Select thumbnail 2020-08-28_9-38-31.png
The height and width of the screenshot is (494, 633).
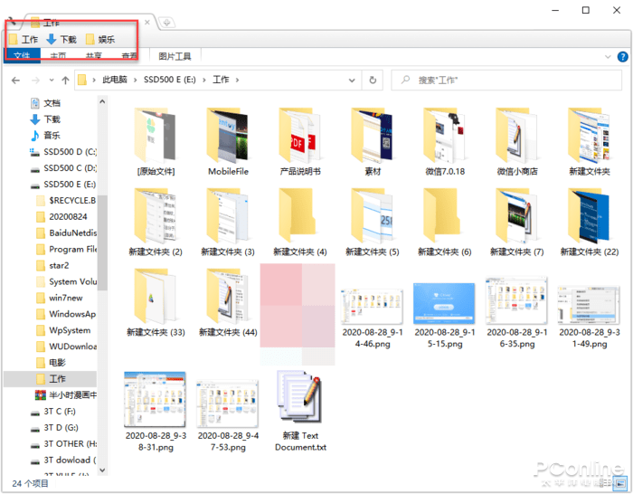(156, 412)
